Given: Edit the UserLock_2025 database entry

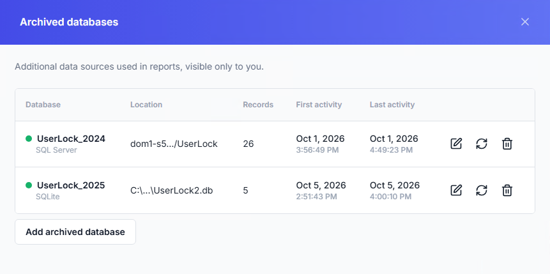Looking at the screenshot, I should click(x=456, y=190).
